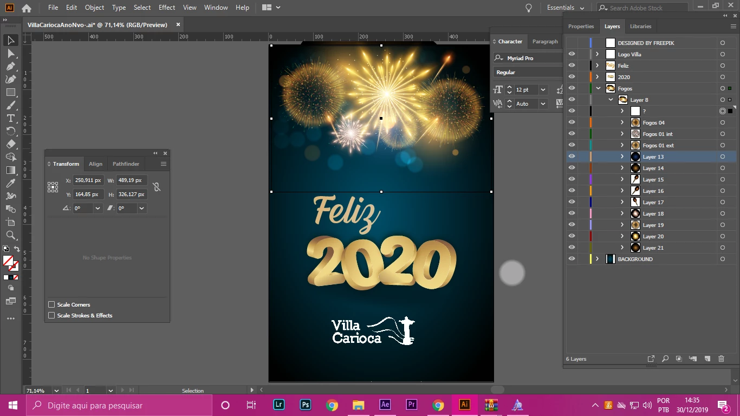Screen dimensions: 740x416
Task: Click Change Screen Mode icon
Action: [x=10, y=301]
